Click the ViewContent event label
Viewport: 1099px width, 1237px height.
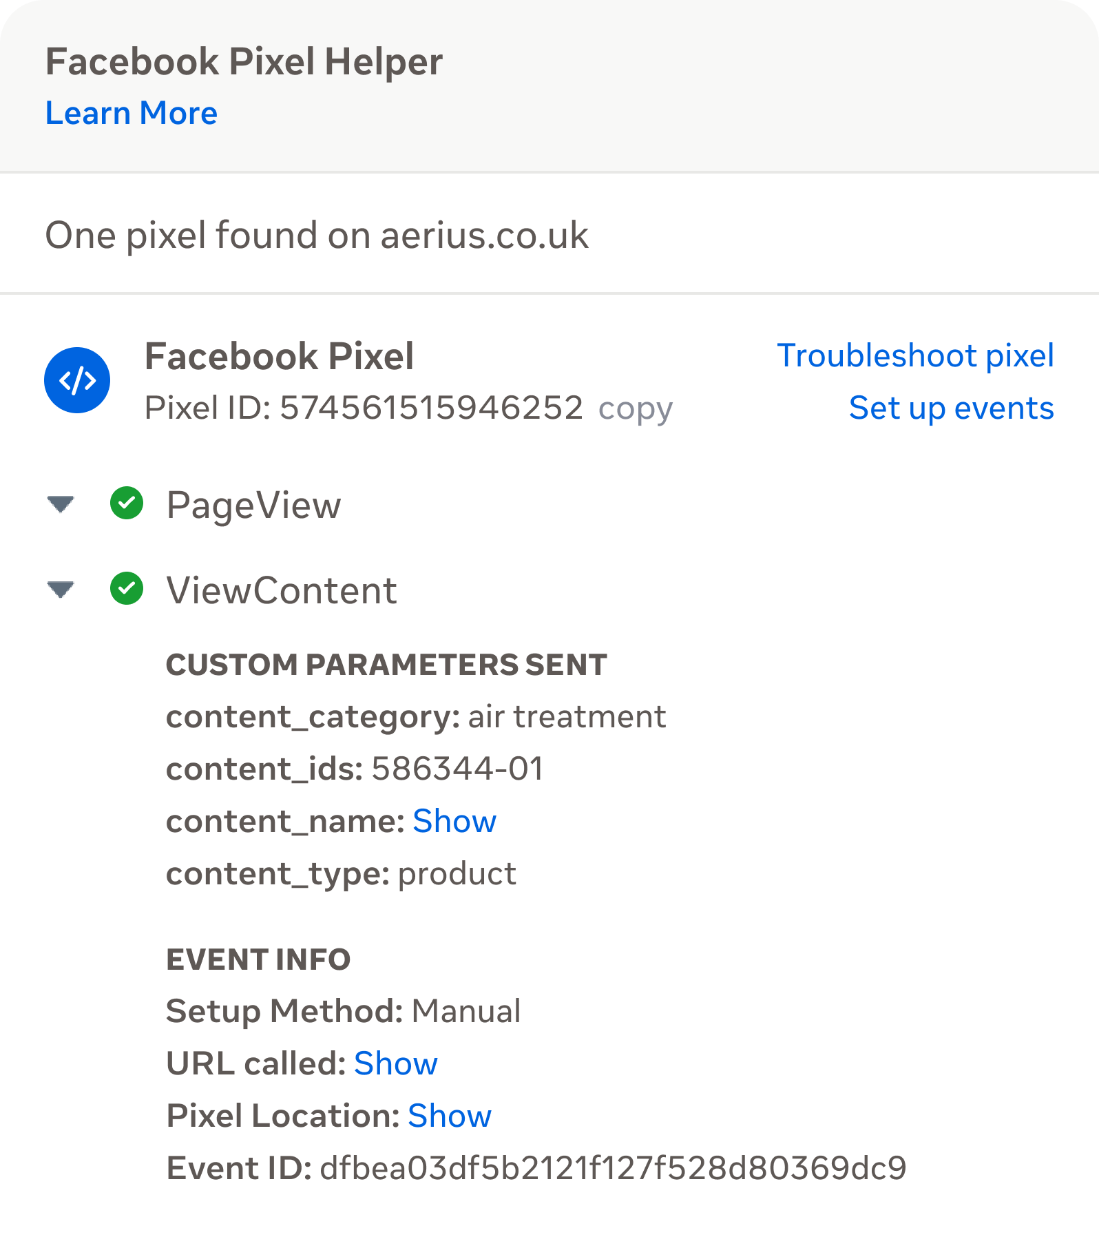(282, 590)
